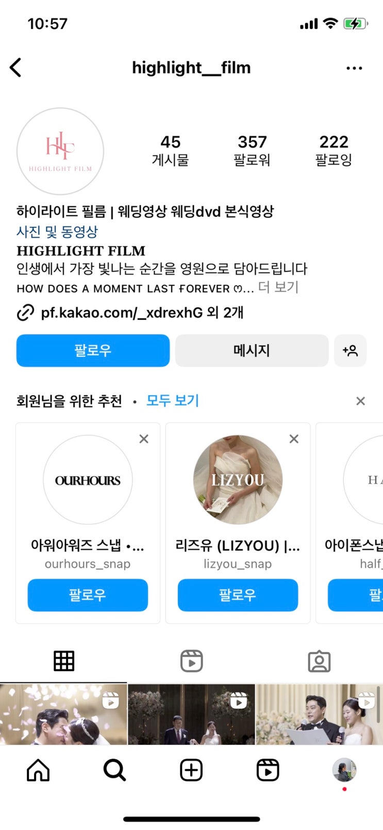The width and height of the screenshot is (383, 830).
Task: Follow the highlight__film account
Action: point(93,351)
